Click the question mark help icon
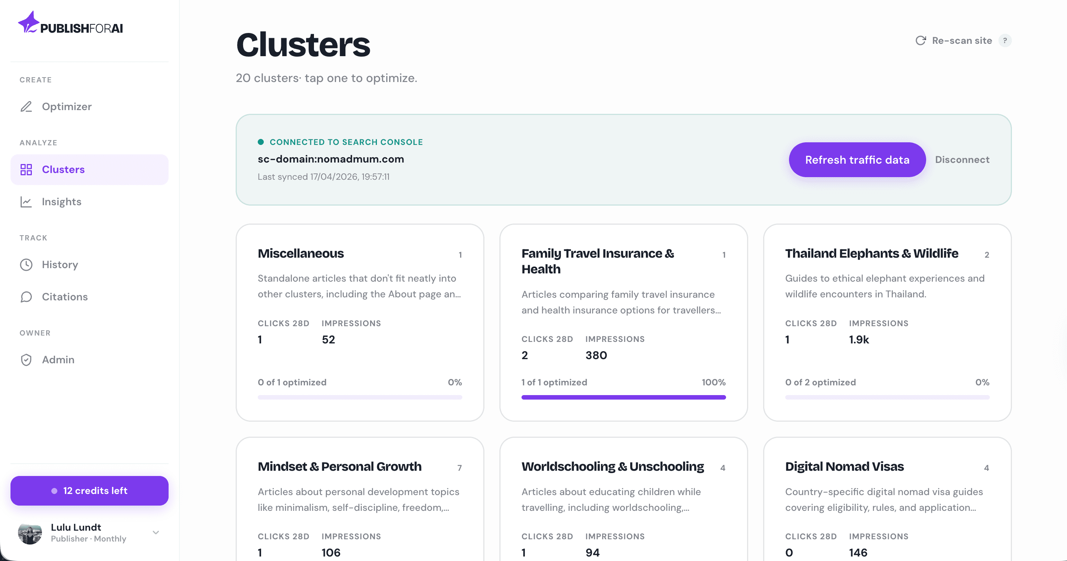The height and width of the screenshot is (561, 1067). tap(1005, 40)
